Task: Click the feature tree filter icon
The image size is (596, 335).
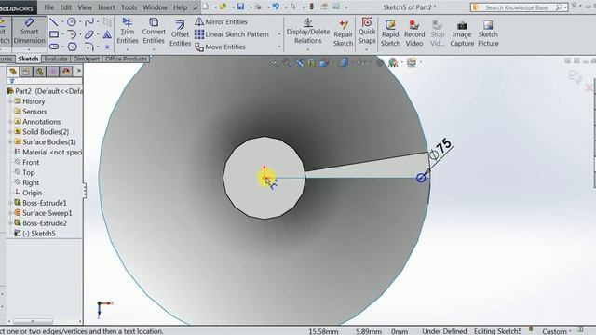Action: pyautogui.click(x=12, y=81)
